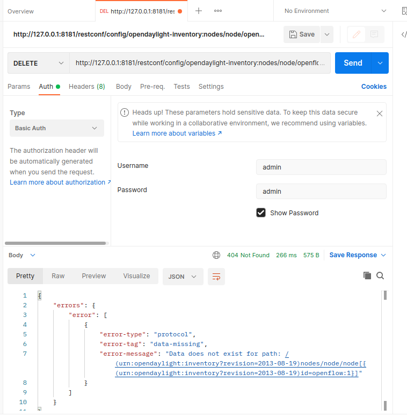The image size is (407, 416).
Task: Click the new tab plus icon
Action: 199,11
